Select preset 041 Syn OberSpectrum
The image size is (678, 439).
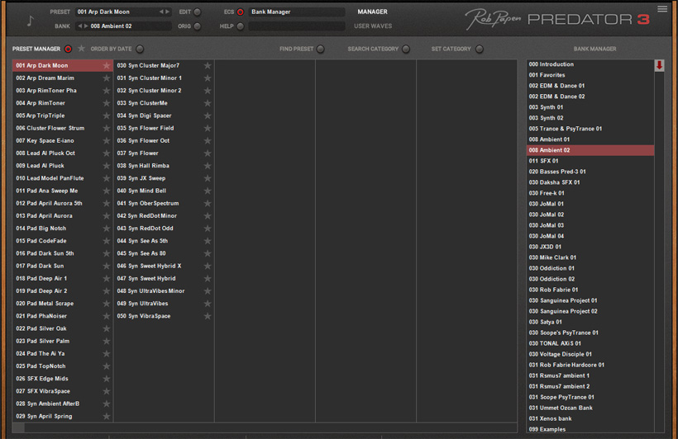click(164, 203)
